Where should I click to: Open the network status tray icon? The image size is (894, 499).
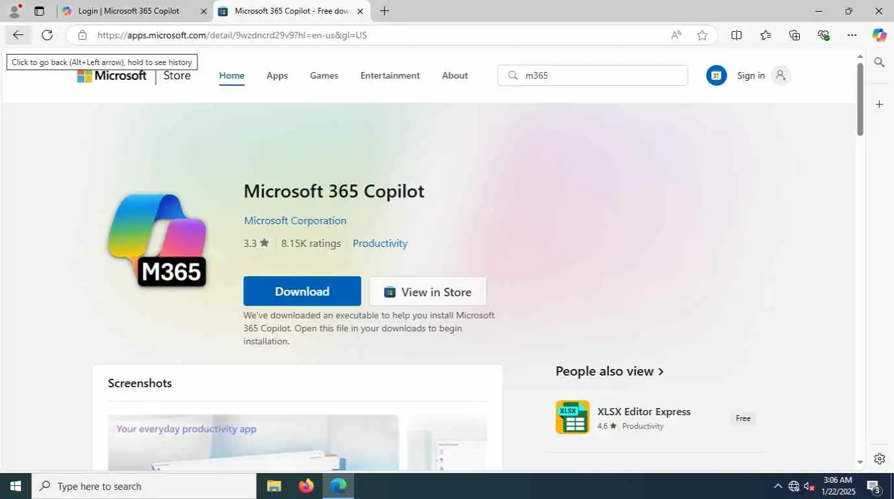point(793,486)
